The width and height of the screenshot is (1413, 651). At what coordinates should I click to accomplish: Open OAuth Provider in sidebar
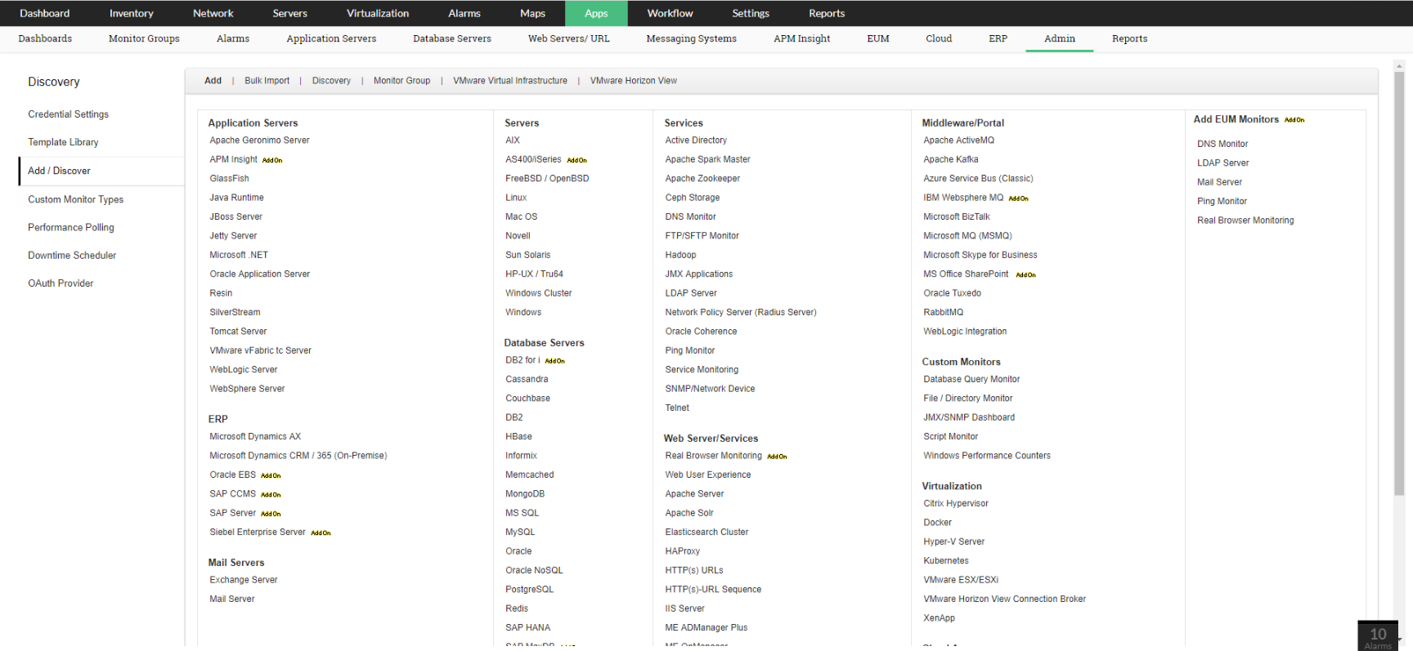(x=61, y=283)
